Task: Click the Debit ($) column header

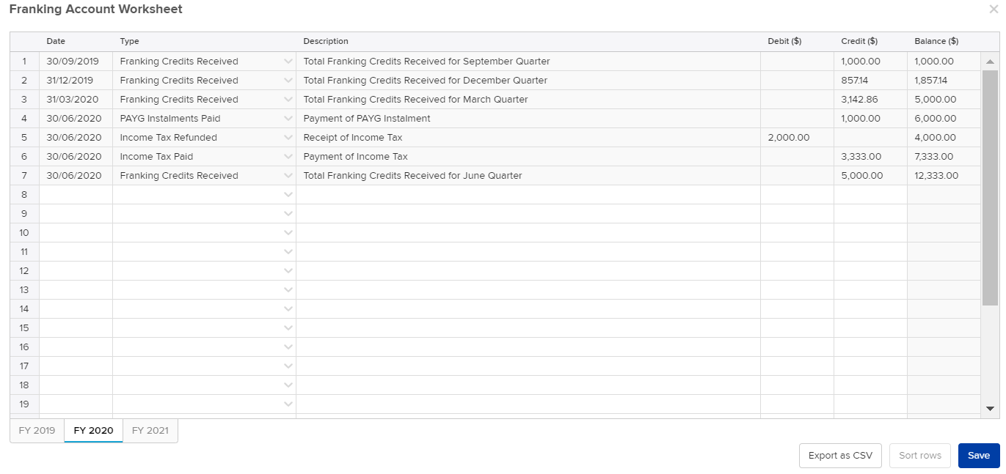Action: (798, 42)
